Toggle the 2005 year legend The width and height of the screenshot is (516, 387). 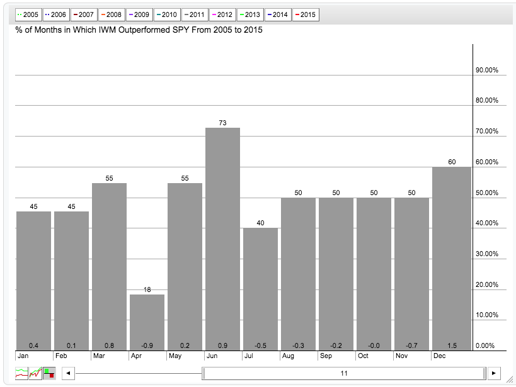[x=28, y=15]
